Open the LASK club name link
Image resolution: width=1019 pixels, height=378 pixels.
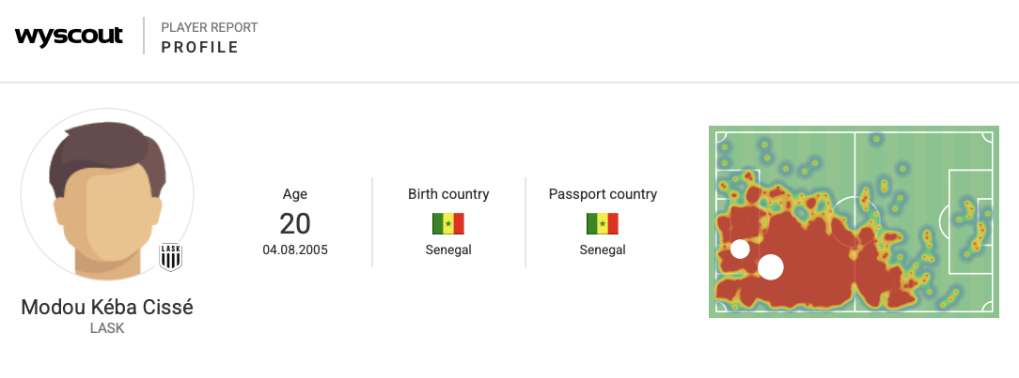107,328
